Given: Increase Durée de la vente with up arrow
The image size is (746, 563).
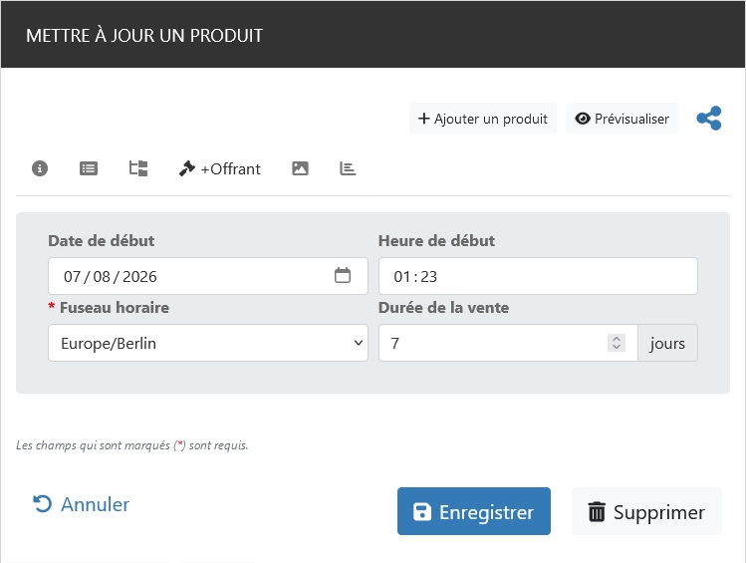Looking at the screenshot, I should coord(617,338).
